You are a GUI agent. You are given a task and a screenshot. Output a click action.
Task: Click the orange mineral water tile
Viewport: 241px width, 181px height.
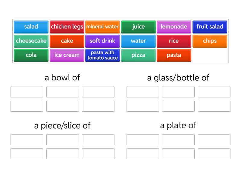[102, 27]
